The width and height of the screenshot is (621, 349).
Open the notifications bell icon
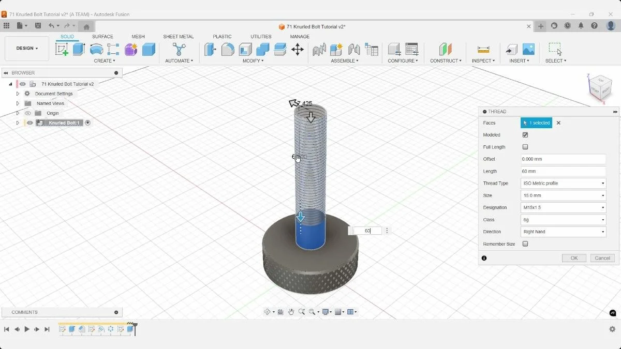(x=581, y=26)
